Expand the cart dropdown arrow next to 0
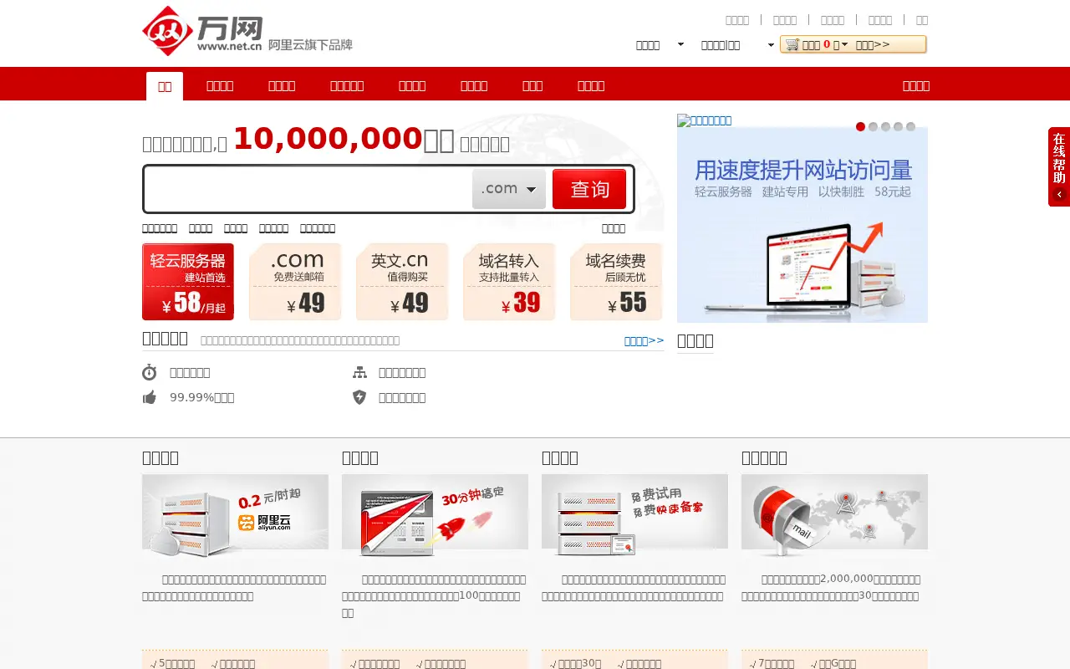The height and width of the screenshot is (669, 1070). (844, 44)
